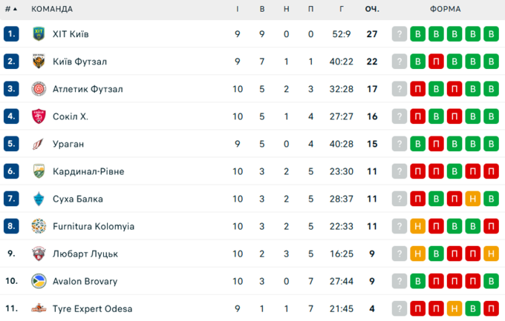Open the Furnitura Kolomyia team link
This screenshot has height=321, width=505.
tap(94, 226)
